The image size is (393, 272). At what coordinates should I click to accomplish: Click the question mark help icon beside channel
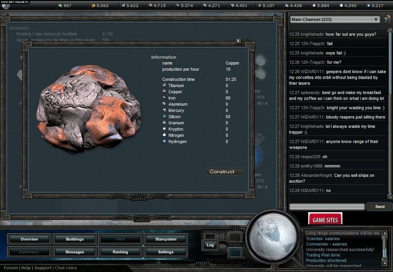(387, 20)
